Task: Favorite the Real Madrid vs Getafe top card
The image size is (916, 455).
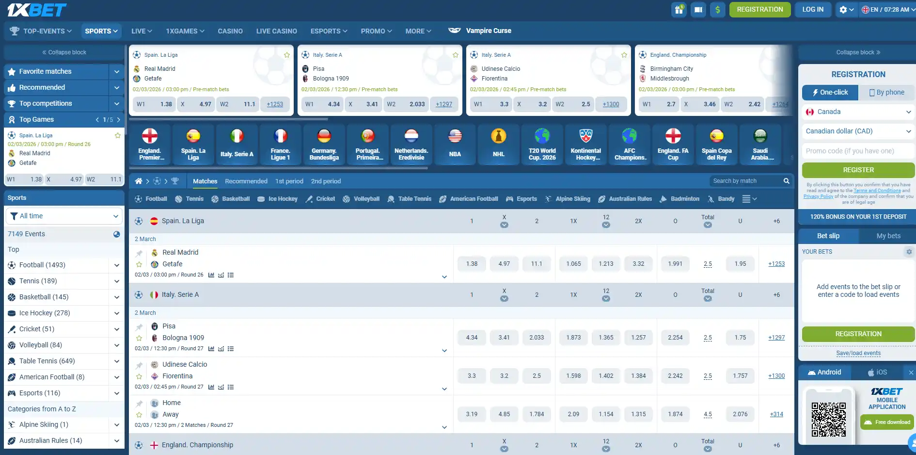Action: click(287, 55)
